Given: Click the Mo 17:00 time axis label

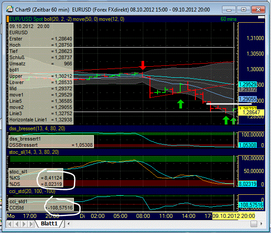Looking at the screenshot, I should [22, 216].
